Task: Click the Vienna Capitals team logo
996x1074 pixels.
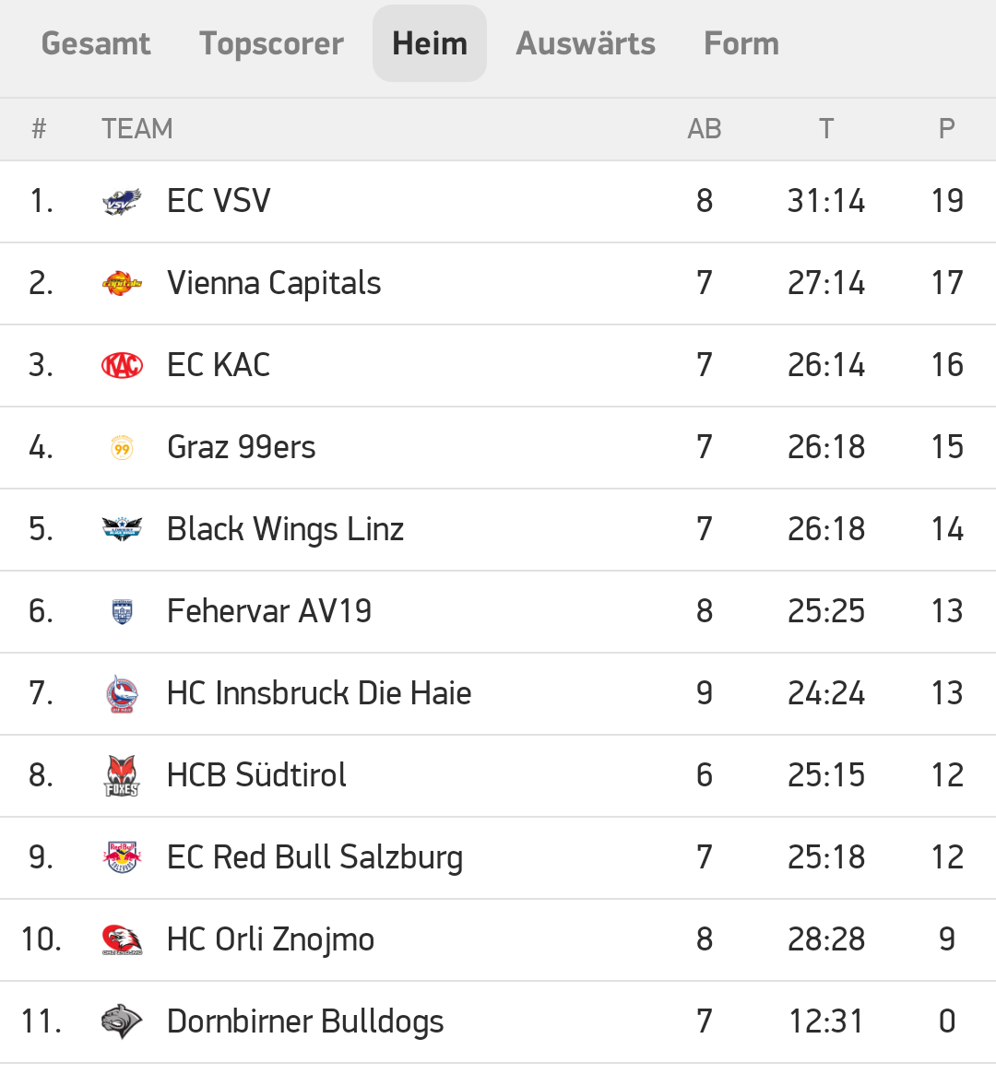Action: pos(122,283)
